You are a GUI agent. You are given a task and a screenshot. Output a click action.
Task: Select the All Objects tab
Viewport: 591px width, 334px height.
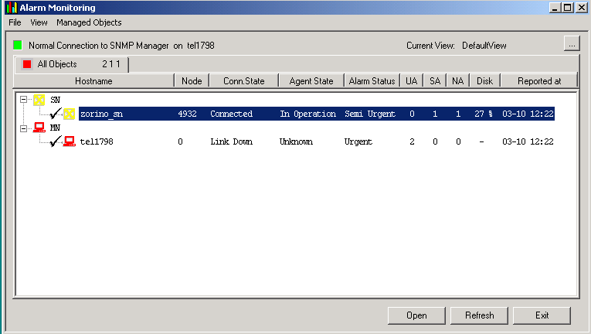coord(71,64)
